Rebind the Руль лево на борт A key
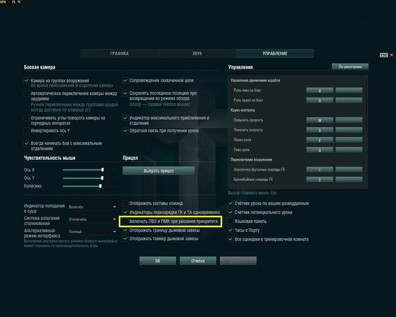The height and width of the screenshot is (317, 396). [x=319, y=91]
